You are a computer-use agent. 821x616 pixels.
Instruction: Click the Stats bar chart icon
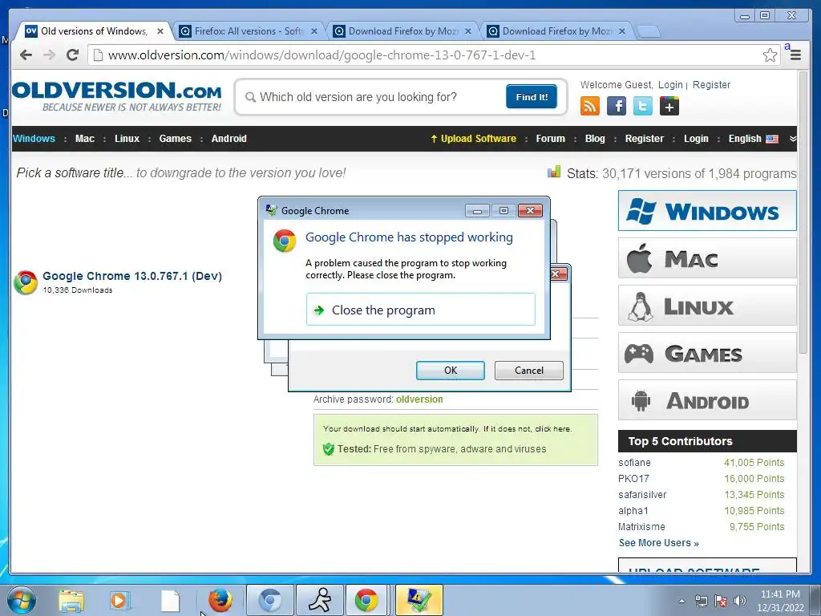click(554, 172)
